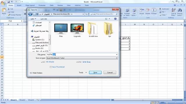Open the Arabic Organize menu dropdown
186x104 pixels.
pyautogui.click(x=33, y=19)
